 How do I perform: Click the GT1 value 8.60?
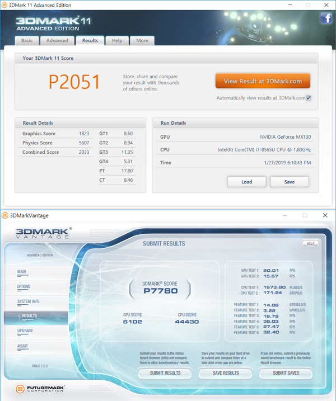pyautogui.click(x=128, y=134)
